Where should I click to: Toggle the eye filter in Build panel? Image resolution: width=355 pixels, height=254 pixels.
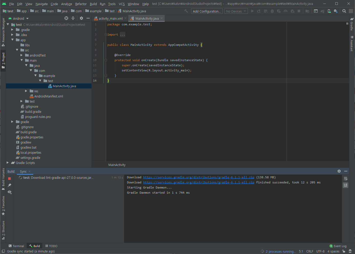click(9, 192)
